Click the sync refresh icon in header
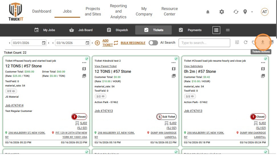This screenshot has height=155, width=277. (236, 12)
